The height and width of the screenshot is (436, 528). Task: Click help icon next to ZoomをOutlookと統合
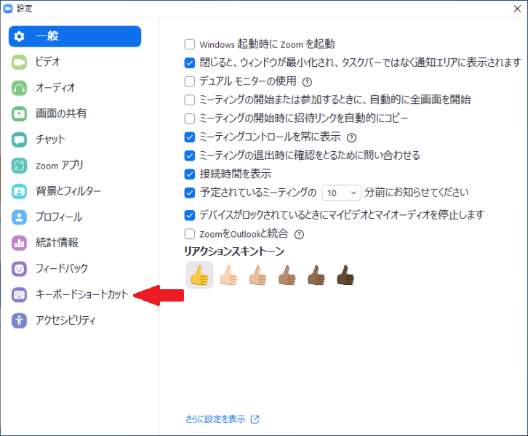click(299, 235)
